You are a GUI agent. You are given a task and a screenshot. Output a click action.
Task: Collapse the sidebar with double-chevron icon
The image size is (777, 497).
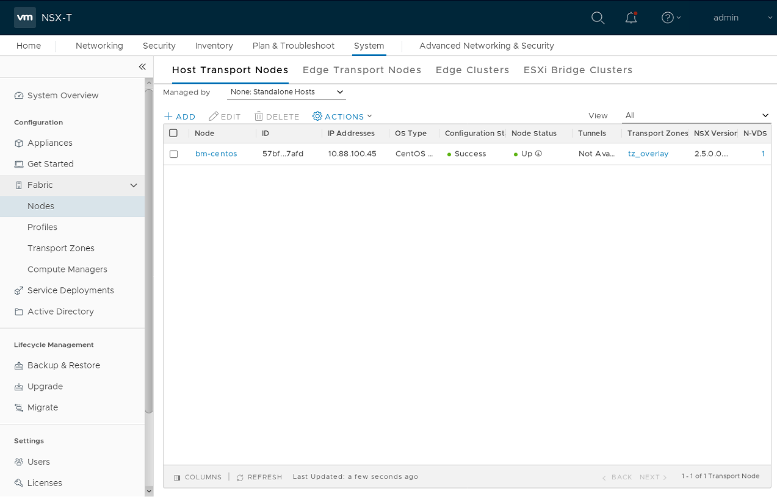click(x=142, y=66)
